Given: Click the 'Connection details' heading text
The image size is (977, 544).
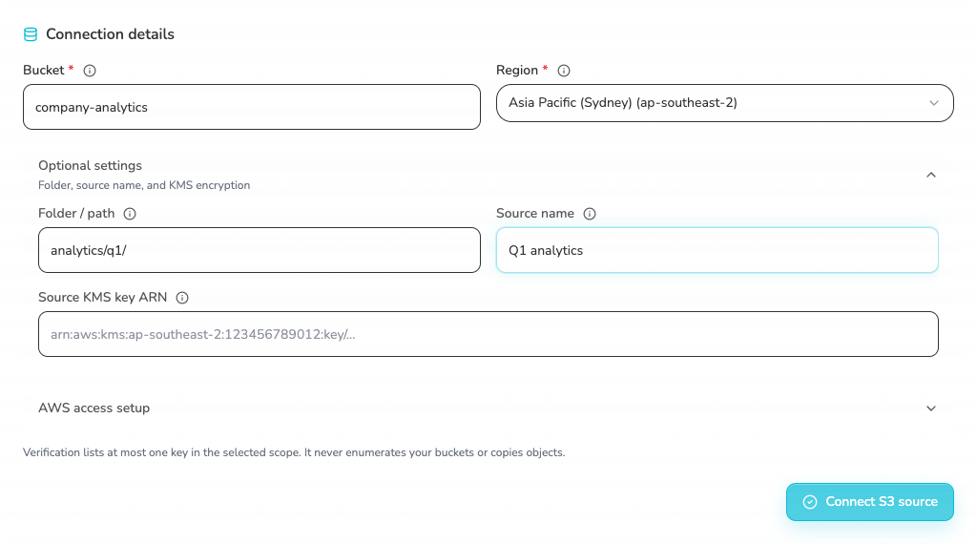Looking at the screenshot, I should pyautogui.click(x=111, y=34).
